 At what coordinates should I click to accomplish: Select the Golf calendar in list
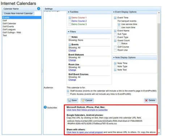point(22,20)
